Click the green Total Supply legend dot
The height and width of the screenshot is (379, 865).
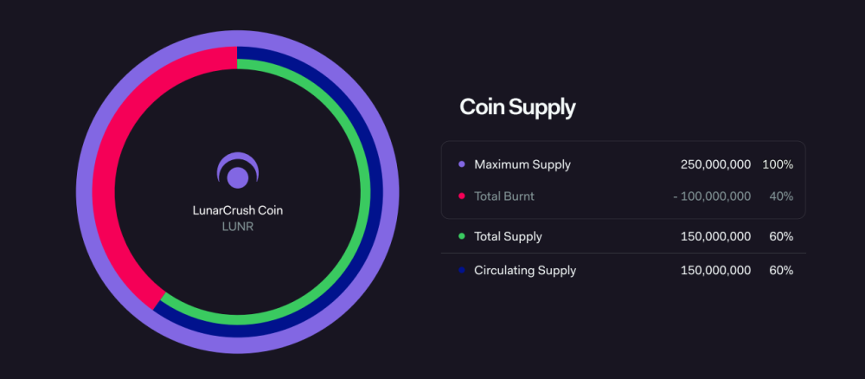(x=462, y=236)
